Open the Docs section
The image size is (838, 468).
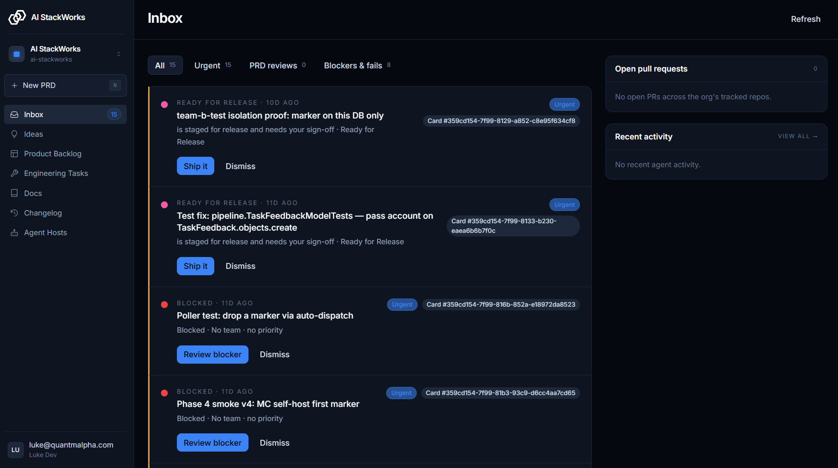[65, 193]
